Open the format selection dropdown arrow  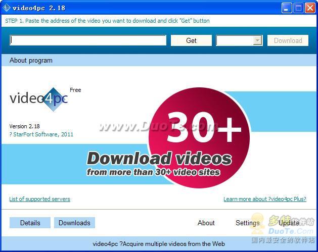click(257, 40)
